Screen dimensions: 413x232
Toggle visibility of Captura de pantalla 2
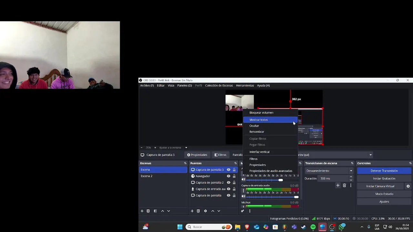pyautogui.click(x=228, y=183)
